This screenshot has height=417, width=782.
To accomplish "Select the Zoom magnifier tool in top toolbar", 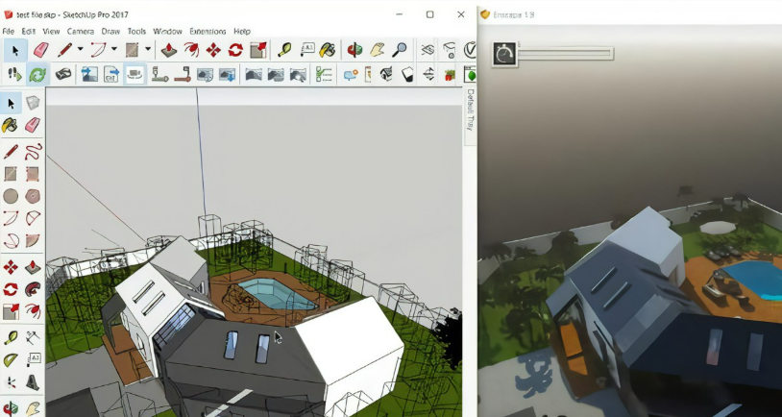I will pos(400,50).
